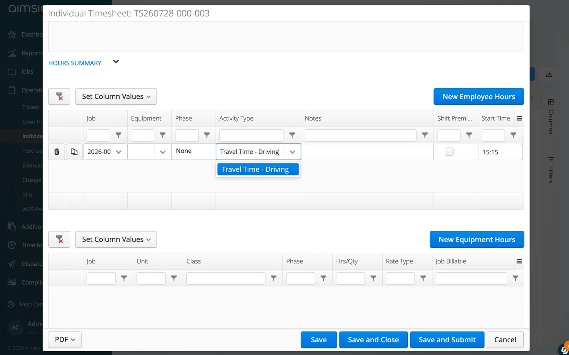
Task: Filter icon for Rate Type column
Action: point(423,278)
